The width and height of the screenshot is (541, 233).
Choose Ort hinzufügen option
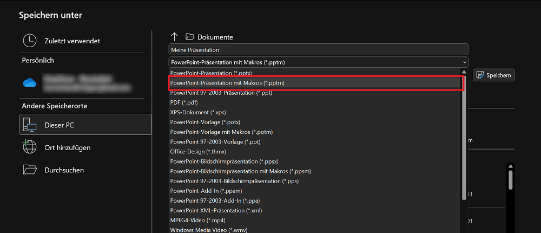click(x=85, y=147)
